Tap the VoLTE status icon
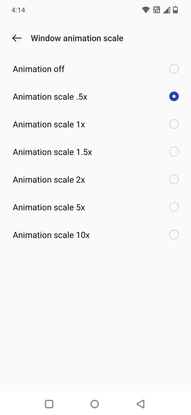The image size is (191, 415). pos(157,10)
